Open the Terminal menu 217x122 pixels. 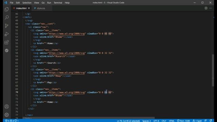[x=58, y=3]
